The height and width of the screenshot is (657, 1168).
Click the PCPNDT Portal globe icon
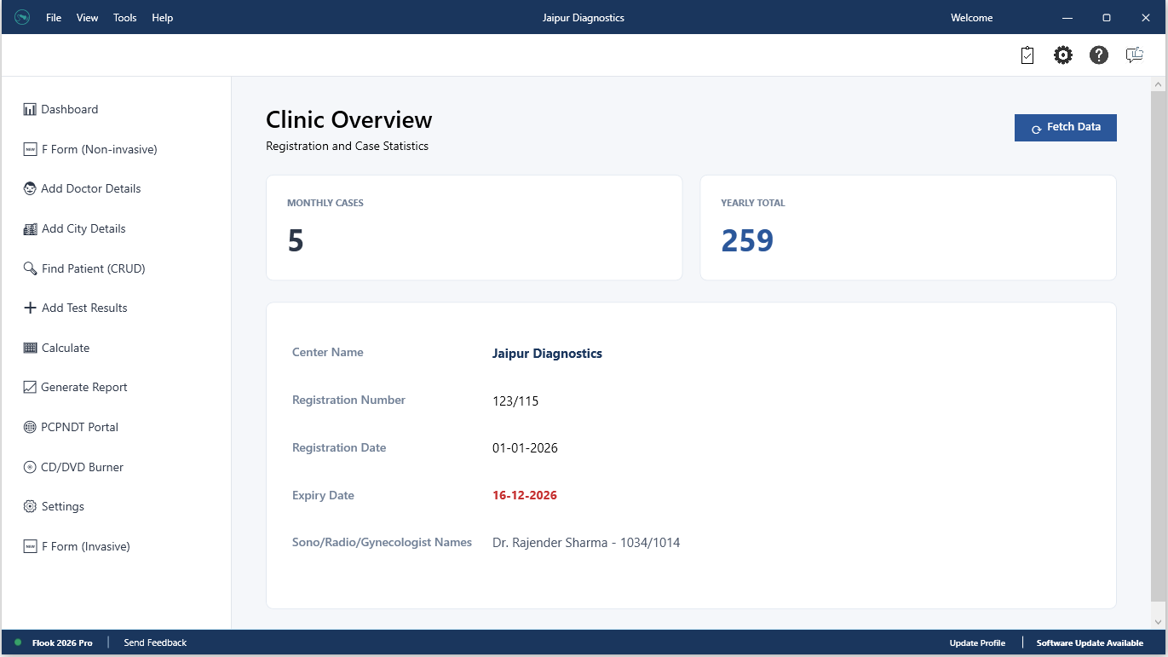(x=30, y=427)
